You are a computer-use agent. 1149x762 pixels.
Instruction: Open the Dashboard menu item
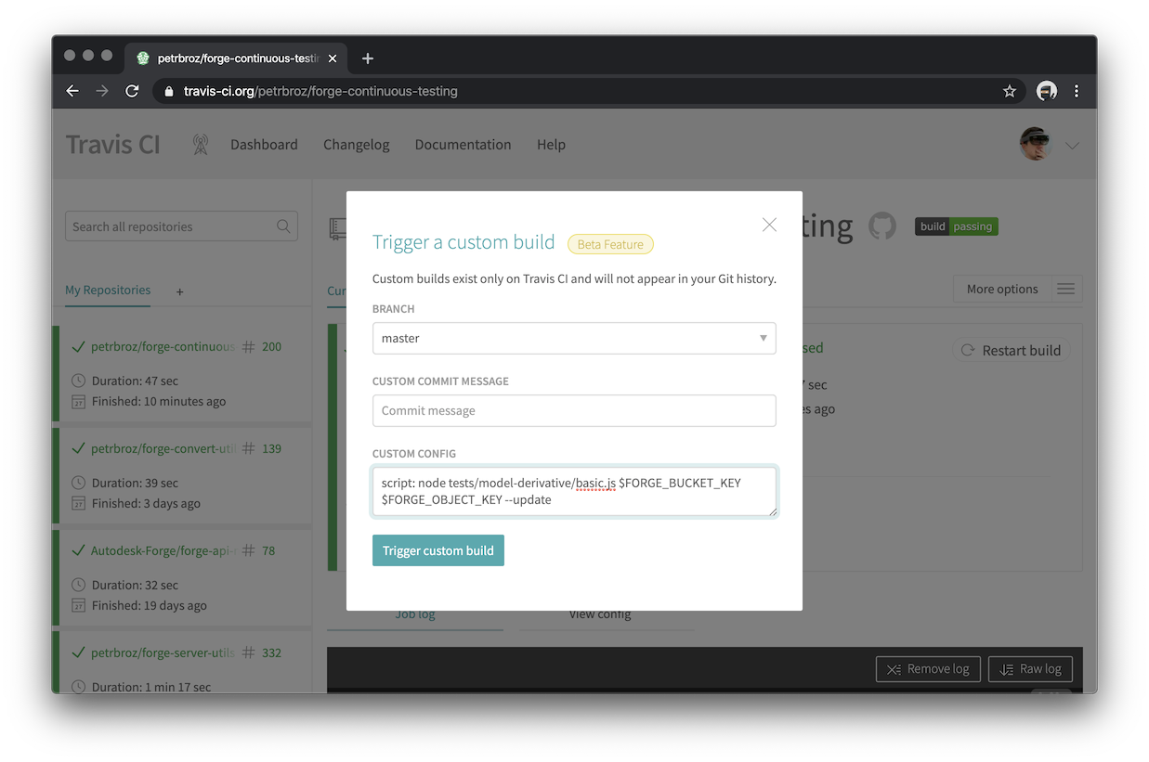click(x=264, y=145)
